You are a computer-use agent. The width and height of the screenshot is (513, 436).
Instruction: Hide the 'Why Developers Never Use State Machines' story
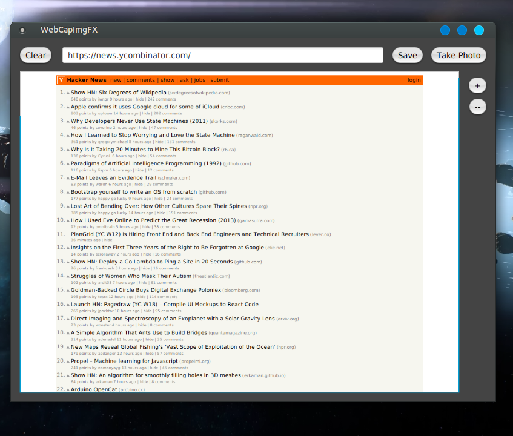143,128
